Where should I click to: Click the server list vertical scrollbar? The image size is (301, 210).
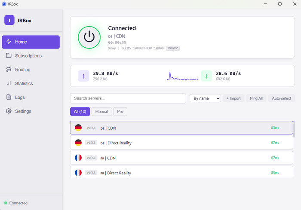294,130
